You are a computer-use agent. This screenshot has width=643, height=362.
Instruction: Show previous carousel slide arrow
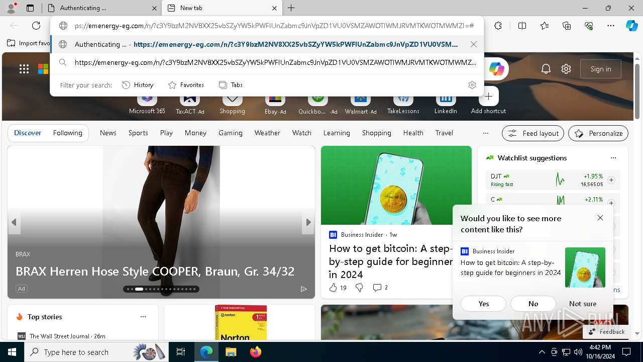click(x=14, y=222)
